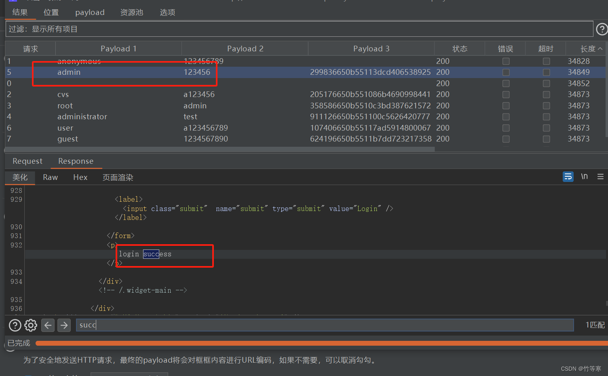The width and height of the screenshot is (608, 376).
Task: Click line number 932 in response
Action: point(16,245)
